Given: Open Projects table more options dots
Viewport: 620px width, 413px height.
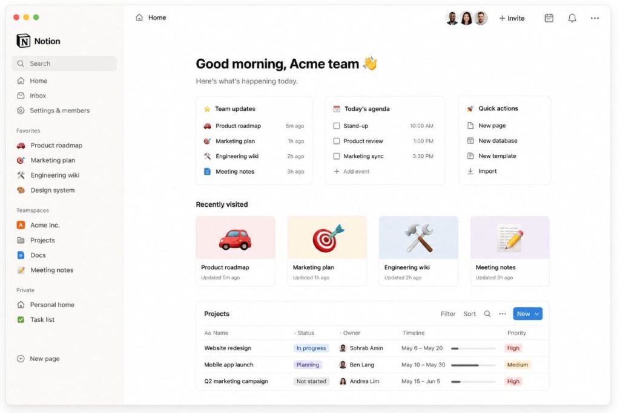Looking at the screenshot, I should (503, 313).
